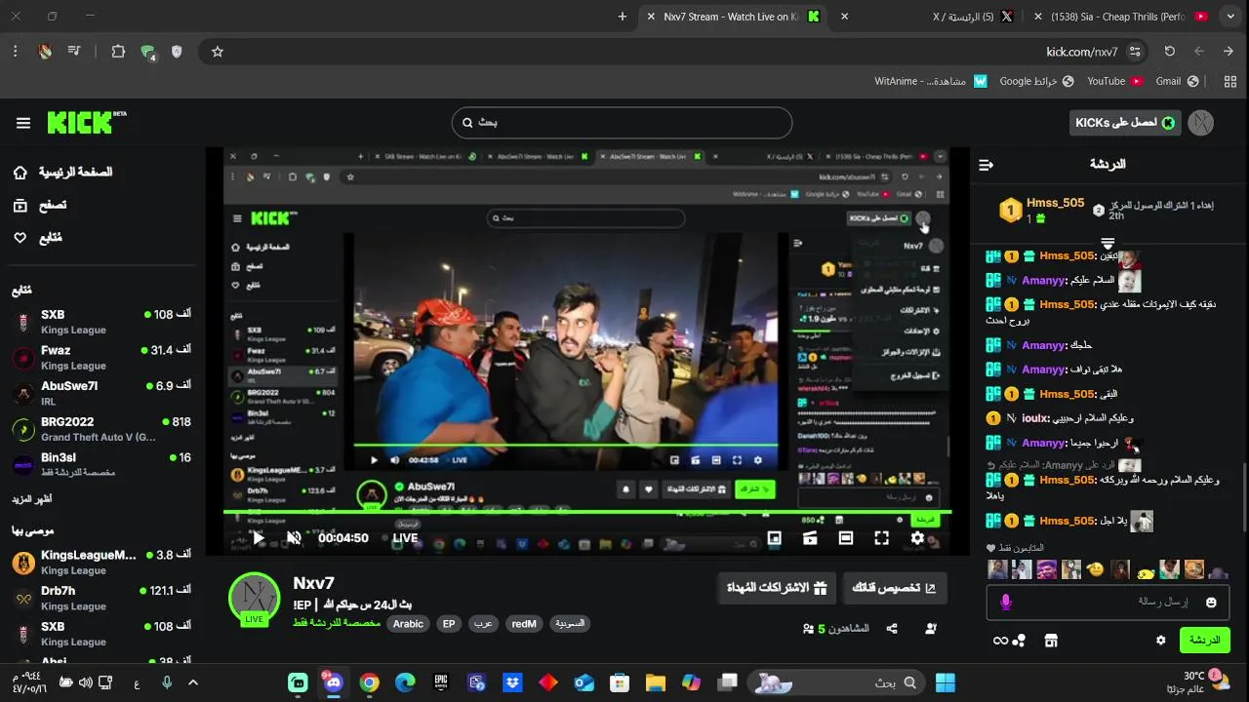The height and width of the screenshot is (702, 1249).
Task: Select the redM tag
Action: (524, 624)
